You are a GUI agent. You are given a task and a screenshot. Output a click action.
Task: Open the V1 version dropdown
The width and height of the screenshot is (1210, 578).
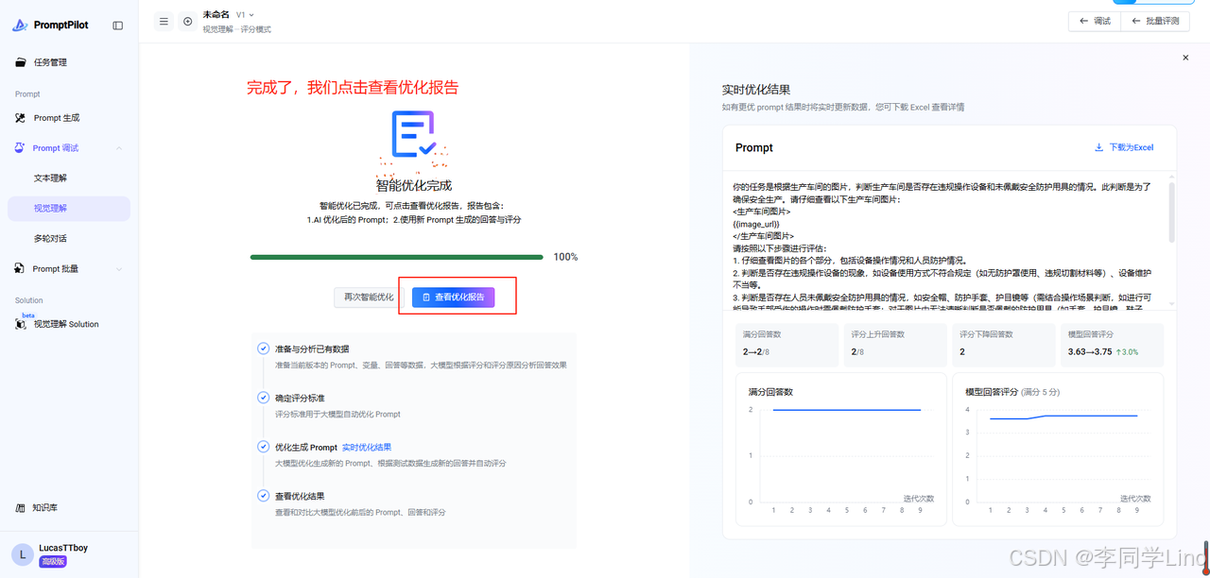(x=245, y=15)
